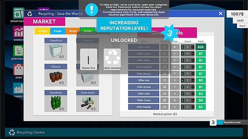The width and height of the screenshot is (248, 139).
Task: Increase count for Offer Emma
Action: [x=182, y=87]
